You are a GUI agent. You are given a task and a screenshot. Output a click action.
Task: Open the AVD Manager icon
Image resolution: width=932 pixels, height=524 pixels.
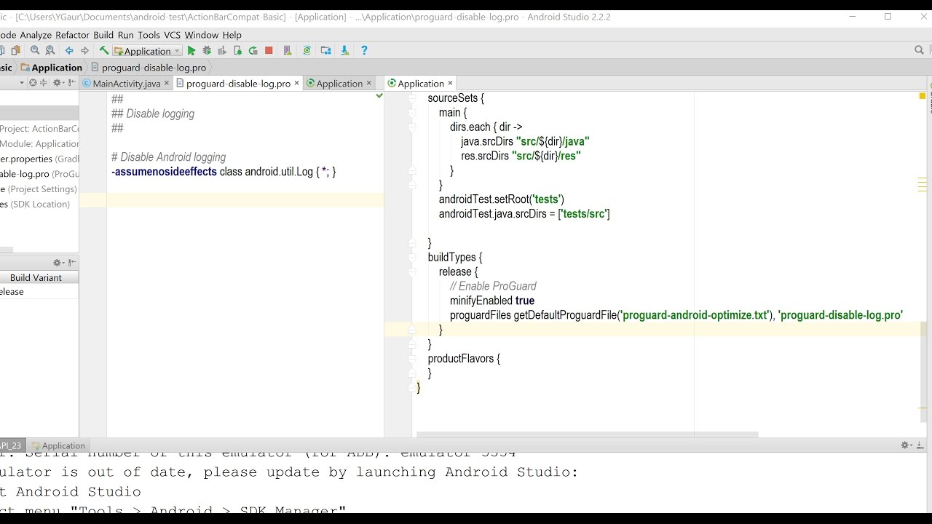click(288, 51)
